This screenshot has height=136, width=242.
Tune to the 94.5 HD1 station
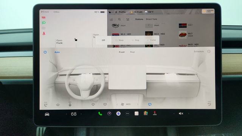(189, 45)
